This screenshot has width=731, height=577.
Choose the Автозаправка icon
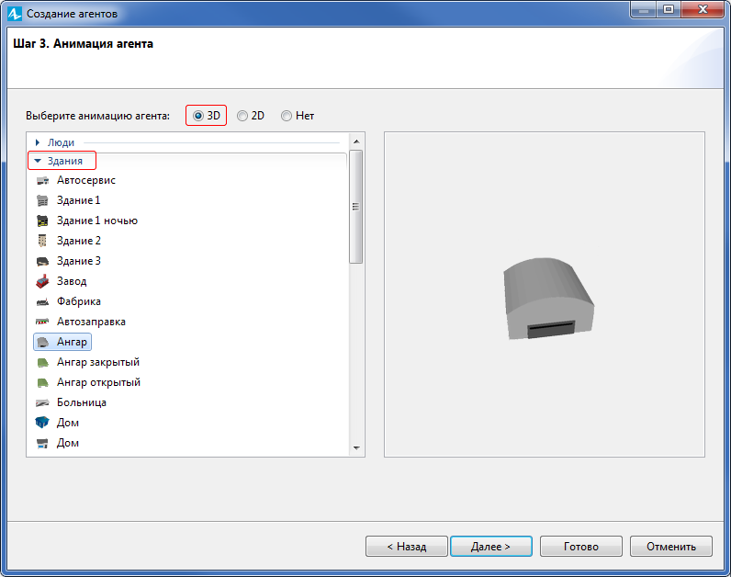coord(42,322)
